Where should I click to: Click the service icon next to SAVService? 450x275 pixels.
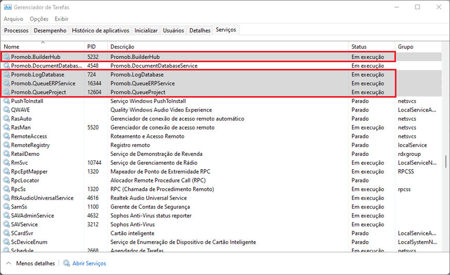tap(6, 224)
